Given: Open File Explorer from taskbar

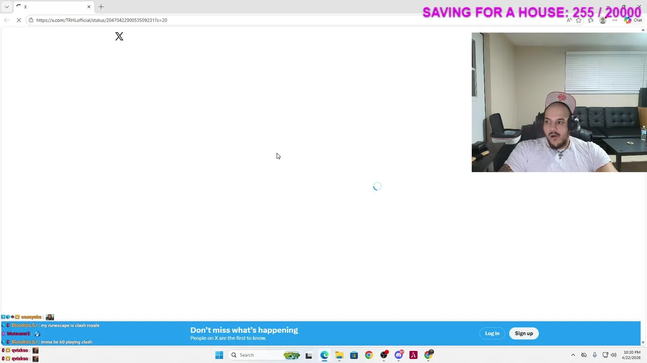Looking at the screenshot, I should coord(339,355).
